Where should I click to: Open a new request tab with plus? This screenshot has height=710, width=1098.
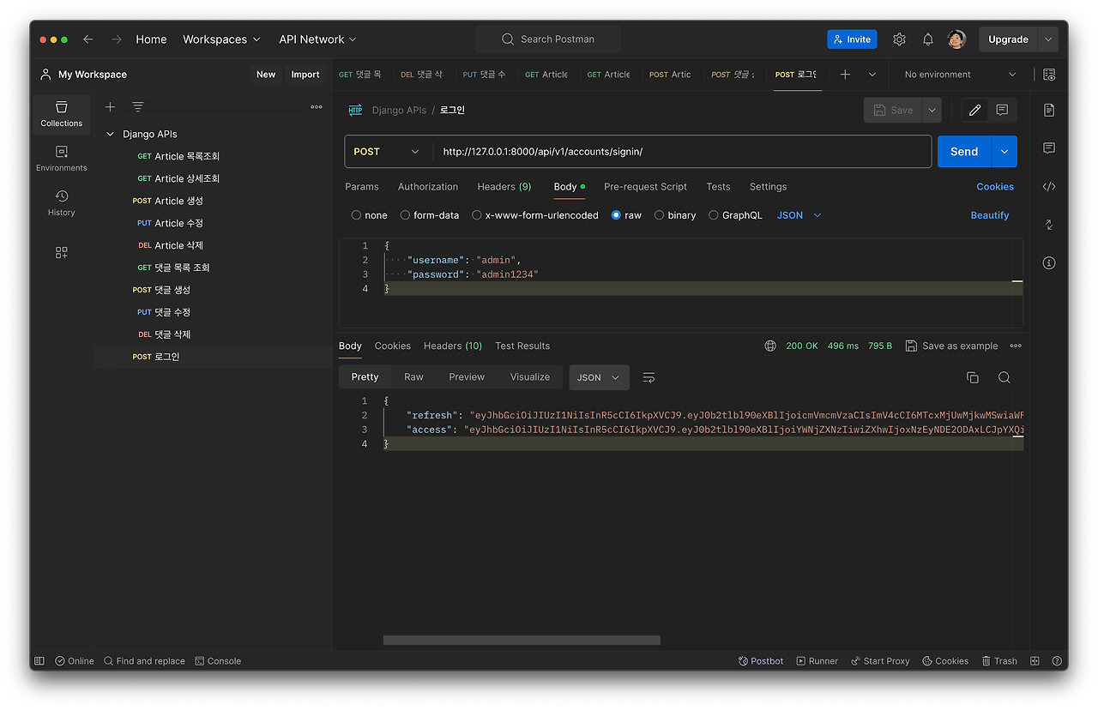pos(845,75)
